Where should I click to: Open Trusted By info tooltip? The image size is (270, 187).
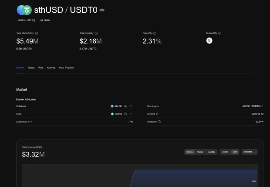tap(220, 33)
